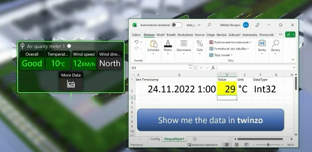This screenshot has height=152, width=312.
Task: Select the timestamp cell 24.11.2022 1:00
Action: coord(179,88)
